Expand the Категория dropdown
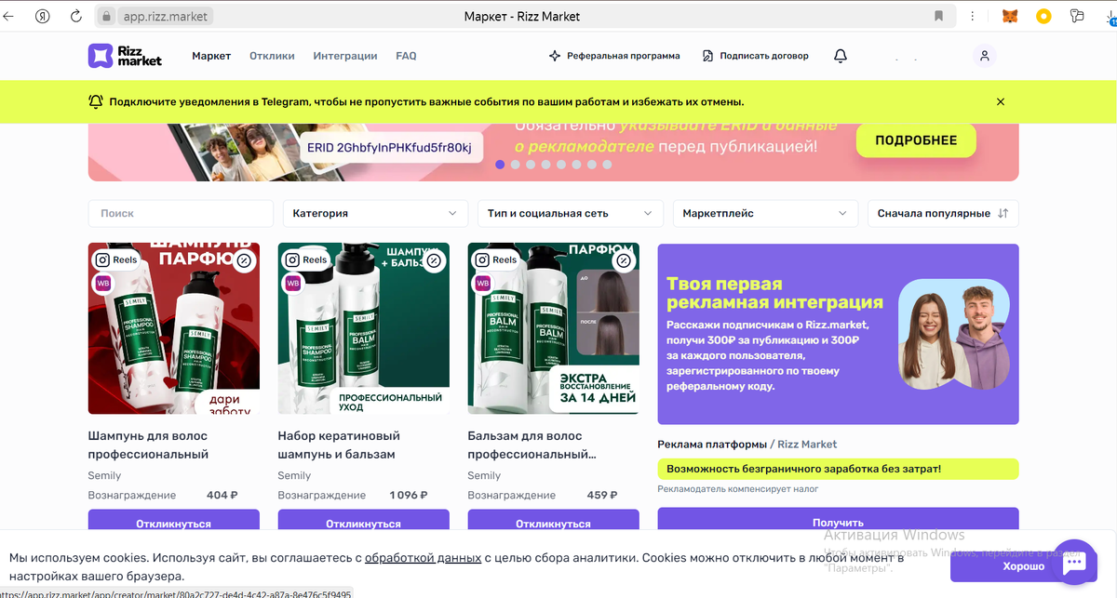The width and height of the screenshot is (1117, 598). coord(376,213)
